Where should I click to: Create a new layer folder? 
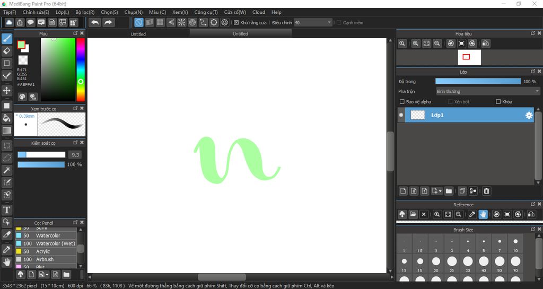pos(449,191)
